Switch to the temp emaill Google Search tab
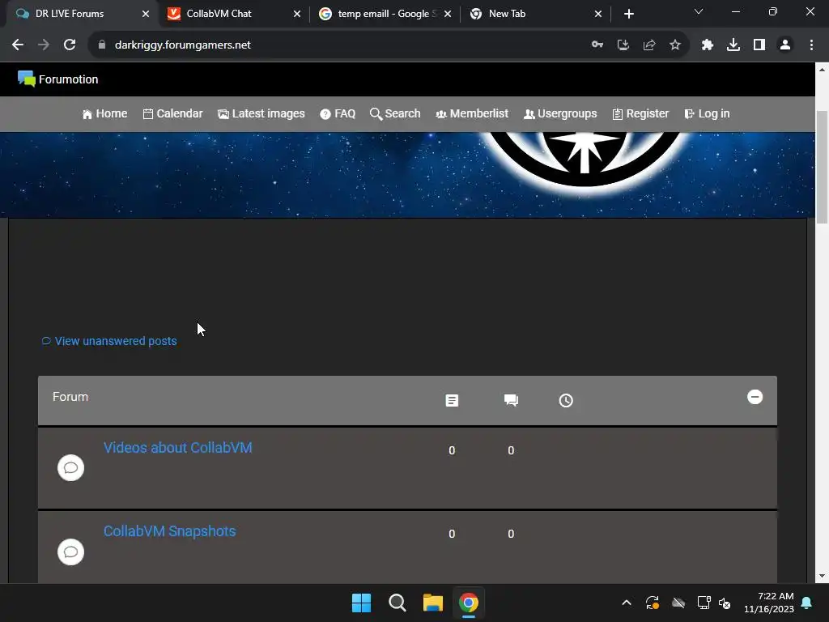Viewport: 829px width, 622px height. pos(385,14)
